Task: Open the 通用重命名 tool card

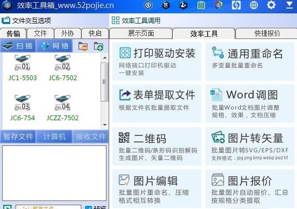Action: (250, 61)
